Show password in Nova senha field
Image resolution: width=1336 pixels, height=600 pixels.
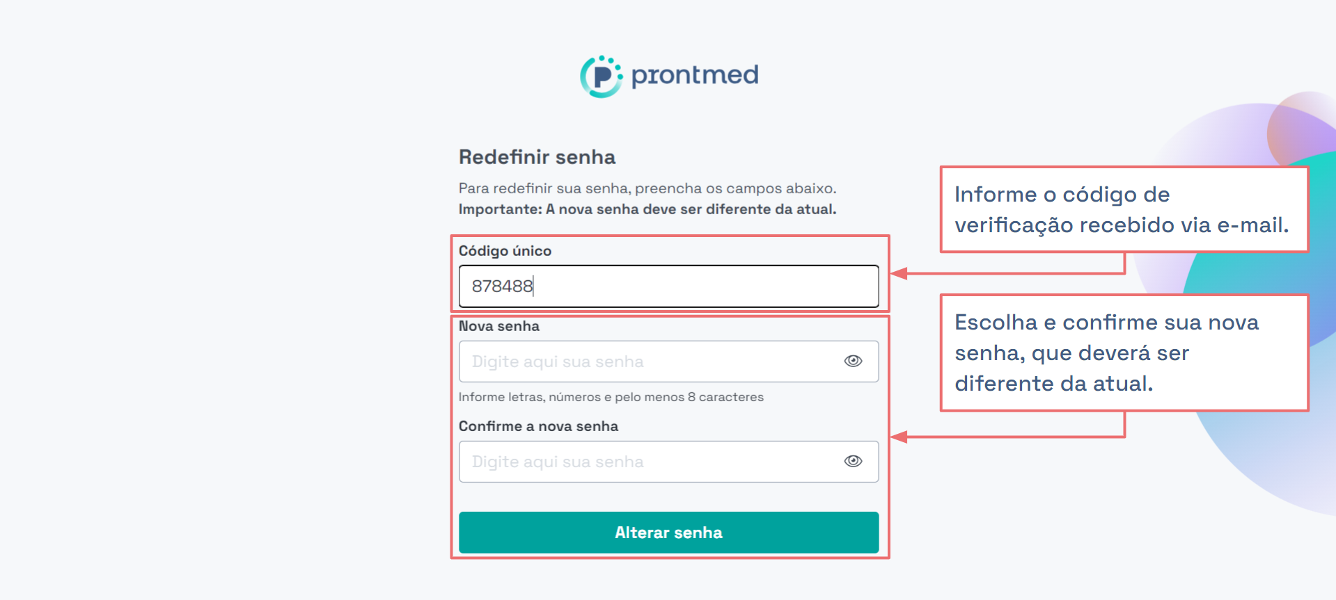[853, 361]
